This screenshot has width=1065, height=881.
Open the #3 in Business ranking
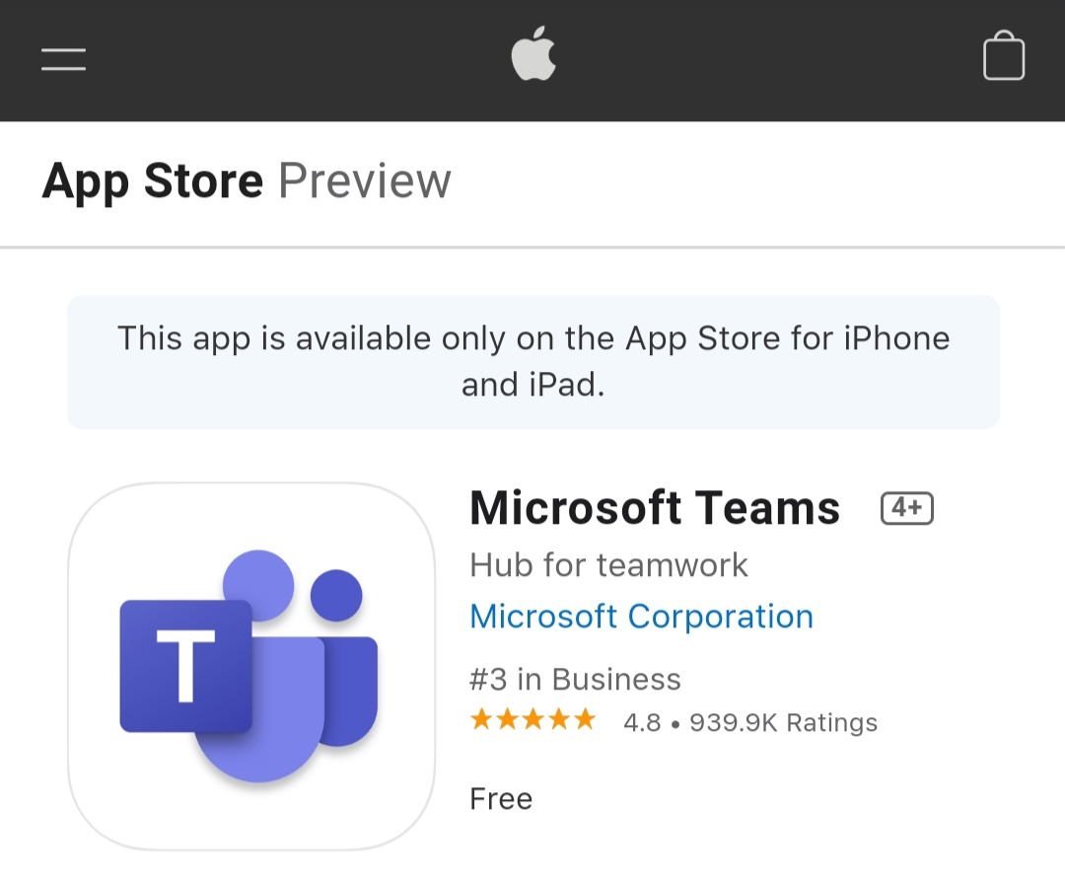(575, 680)
